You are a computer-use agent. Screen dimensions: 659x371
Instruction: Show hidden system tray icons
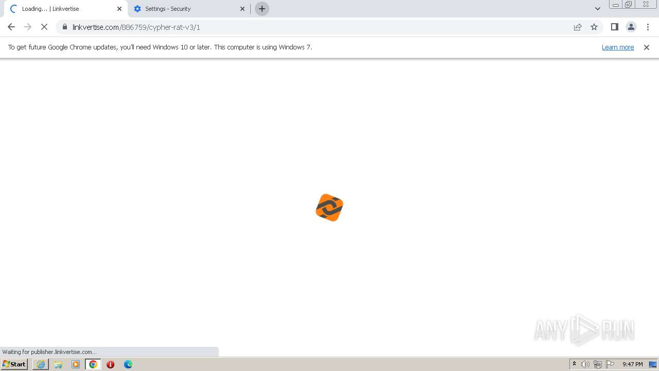(x=574, y=364)
